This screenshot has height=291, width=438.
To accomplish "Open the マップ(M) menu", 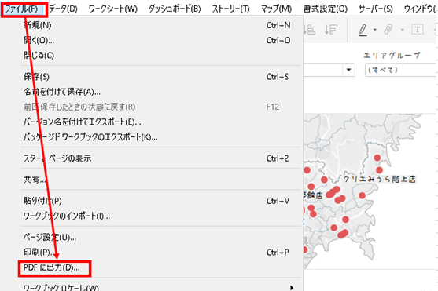I will coord(276,9).
